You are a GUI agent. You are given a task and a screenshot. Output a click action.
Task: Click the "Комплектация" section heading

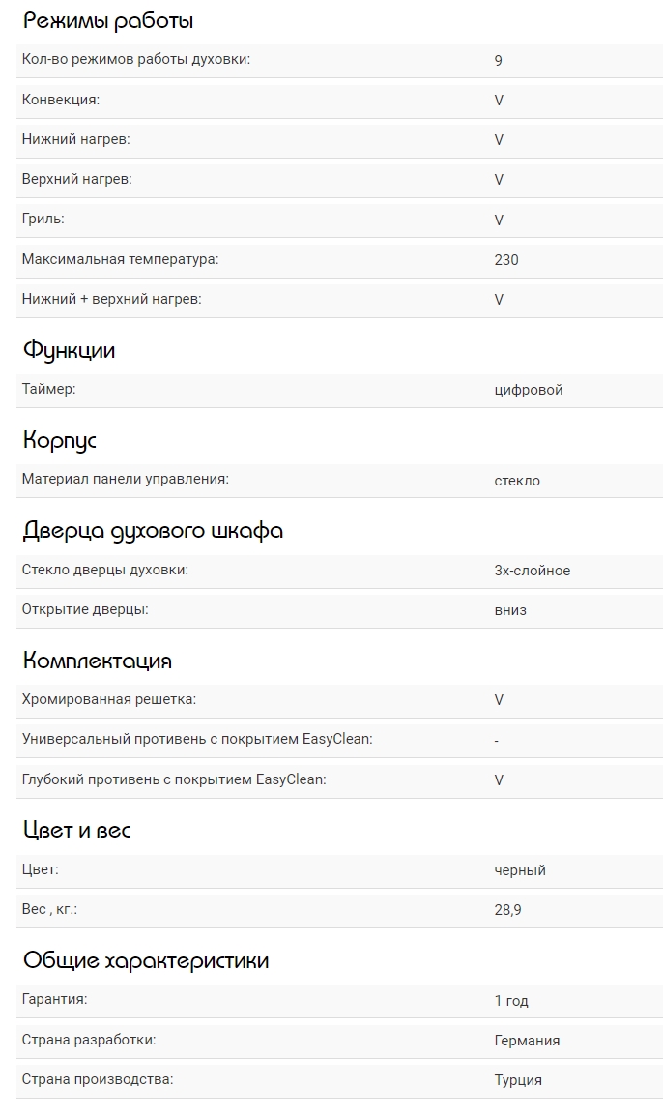point(98,661)
